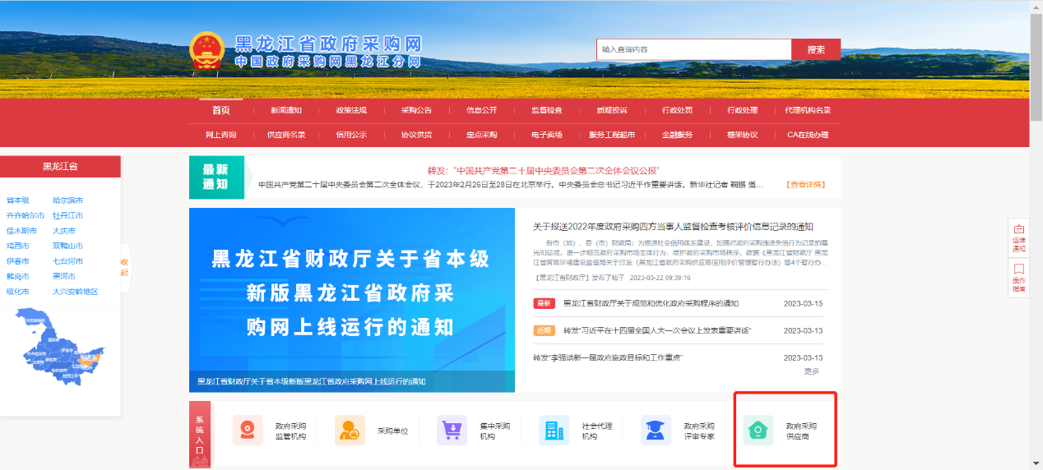Open the 集中采购机构 shopping cart icon

click(452, 431)
